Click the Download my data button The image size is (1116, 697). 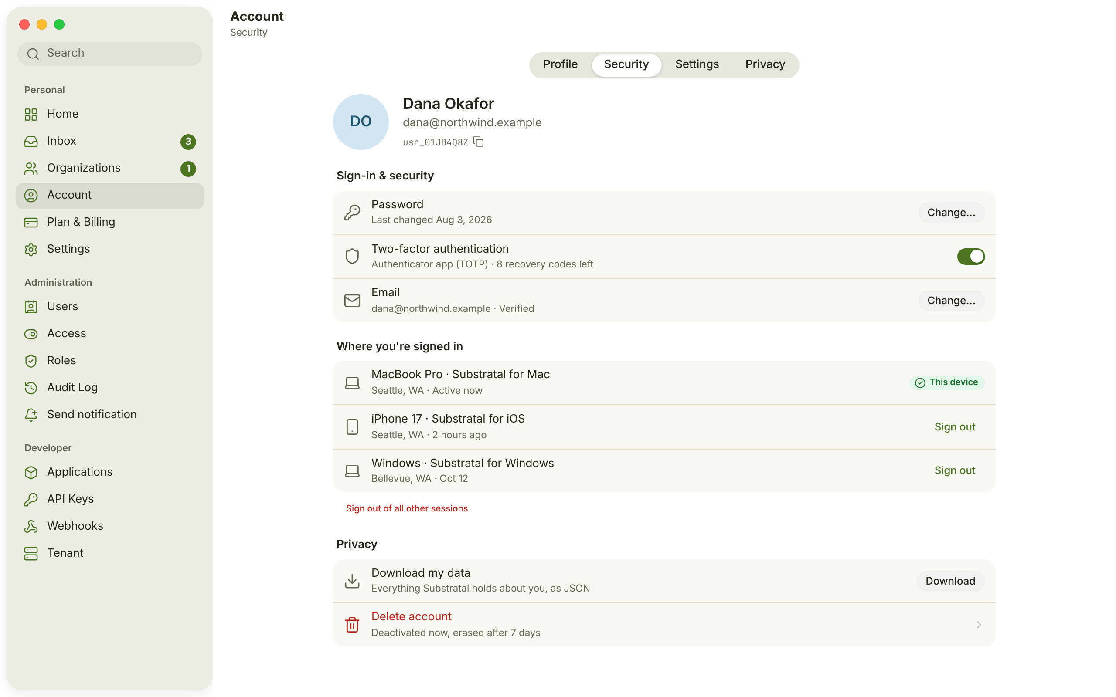pos(950,581)
